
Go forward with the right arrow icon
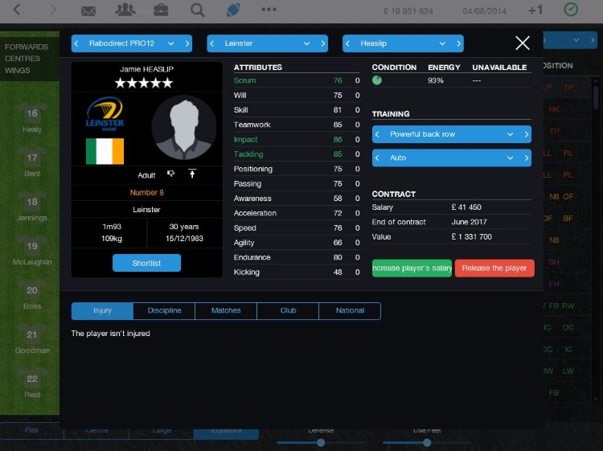[53, 10]
